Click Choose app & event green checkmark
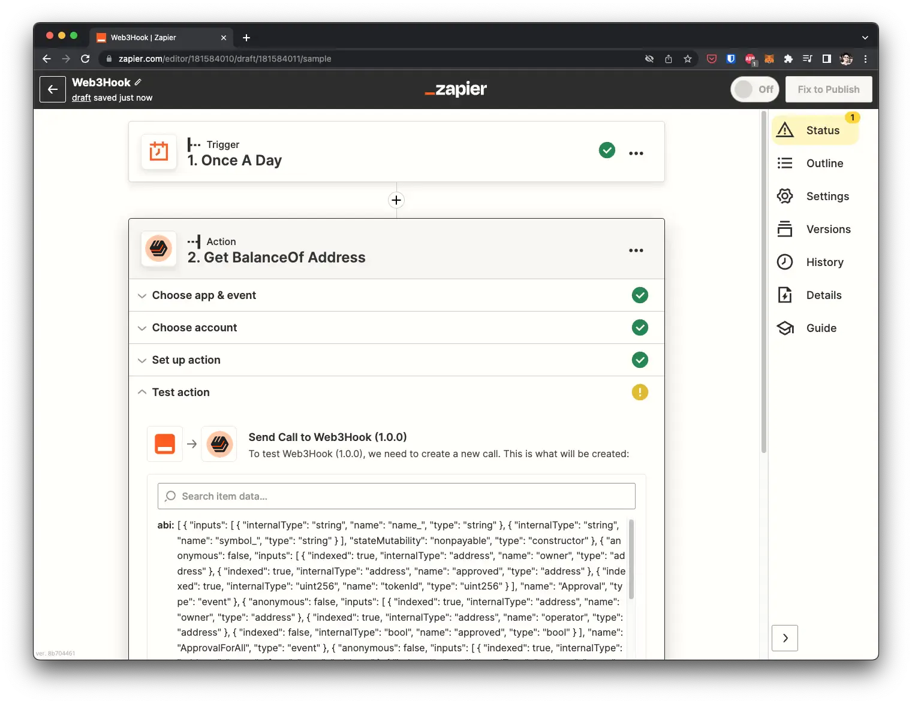 (x=640, y=295)
